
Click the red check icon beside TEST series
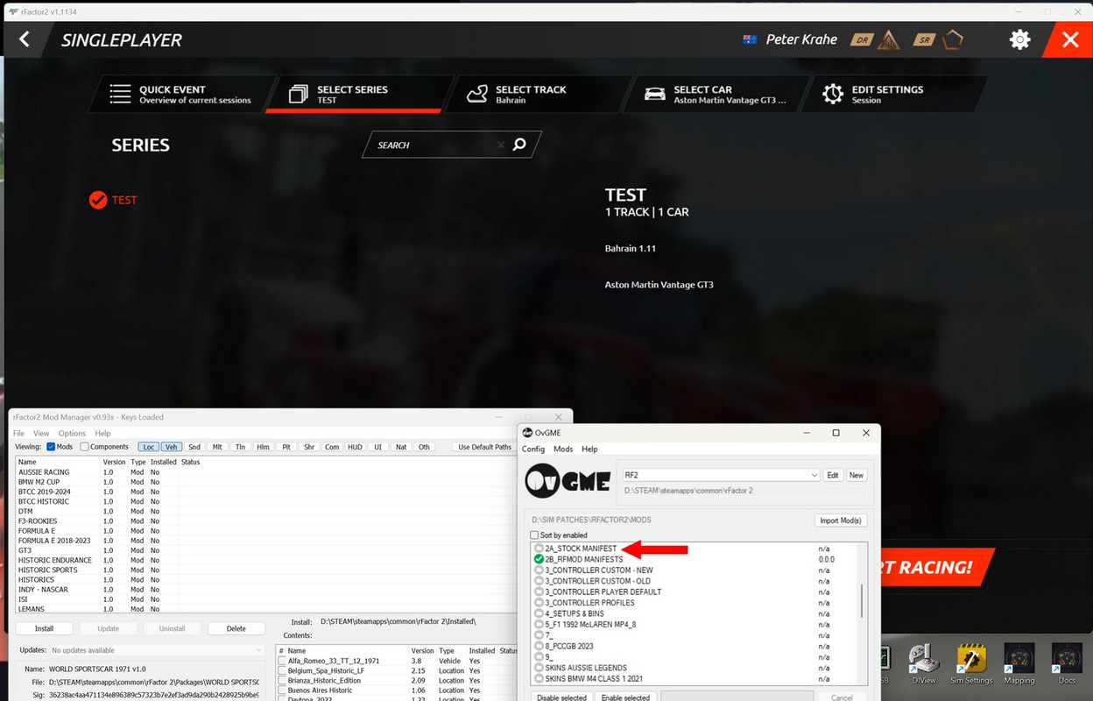[x=98, y=200]
